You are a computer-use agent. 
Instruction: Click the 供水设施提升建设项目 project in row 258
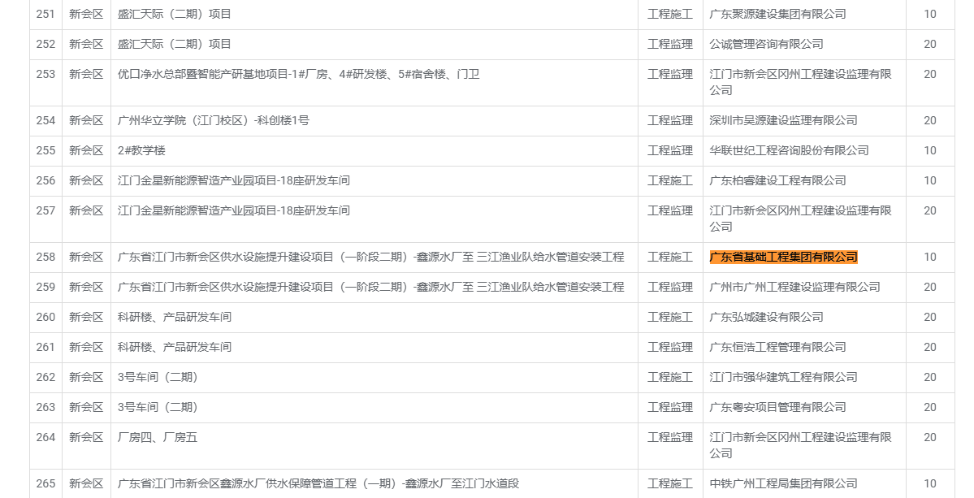point(371,257)
